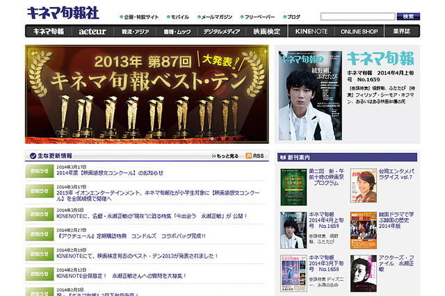Click もっと見る to view more updates

pos(225,156)
